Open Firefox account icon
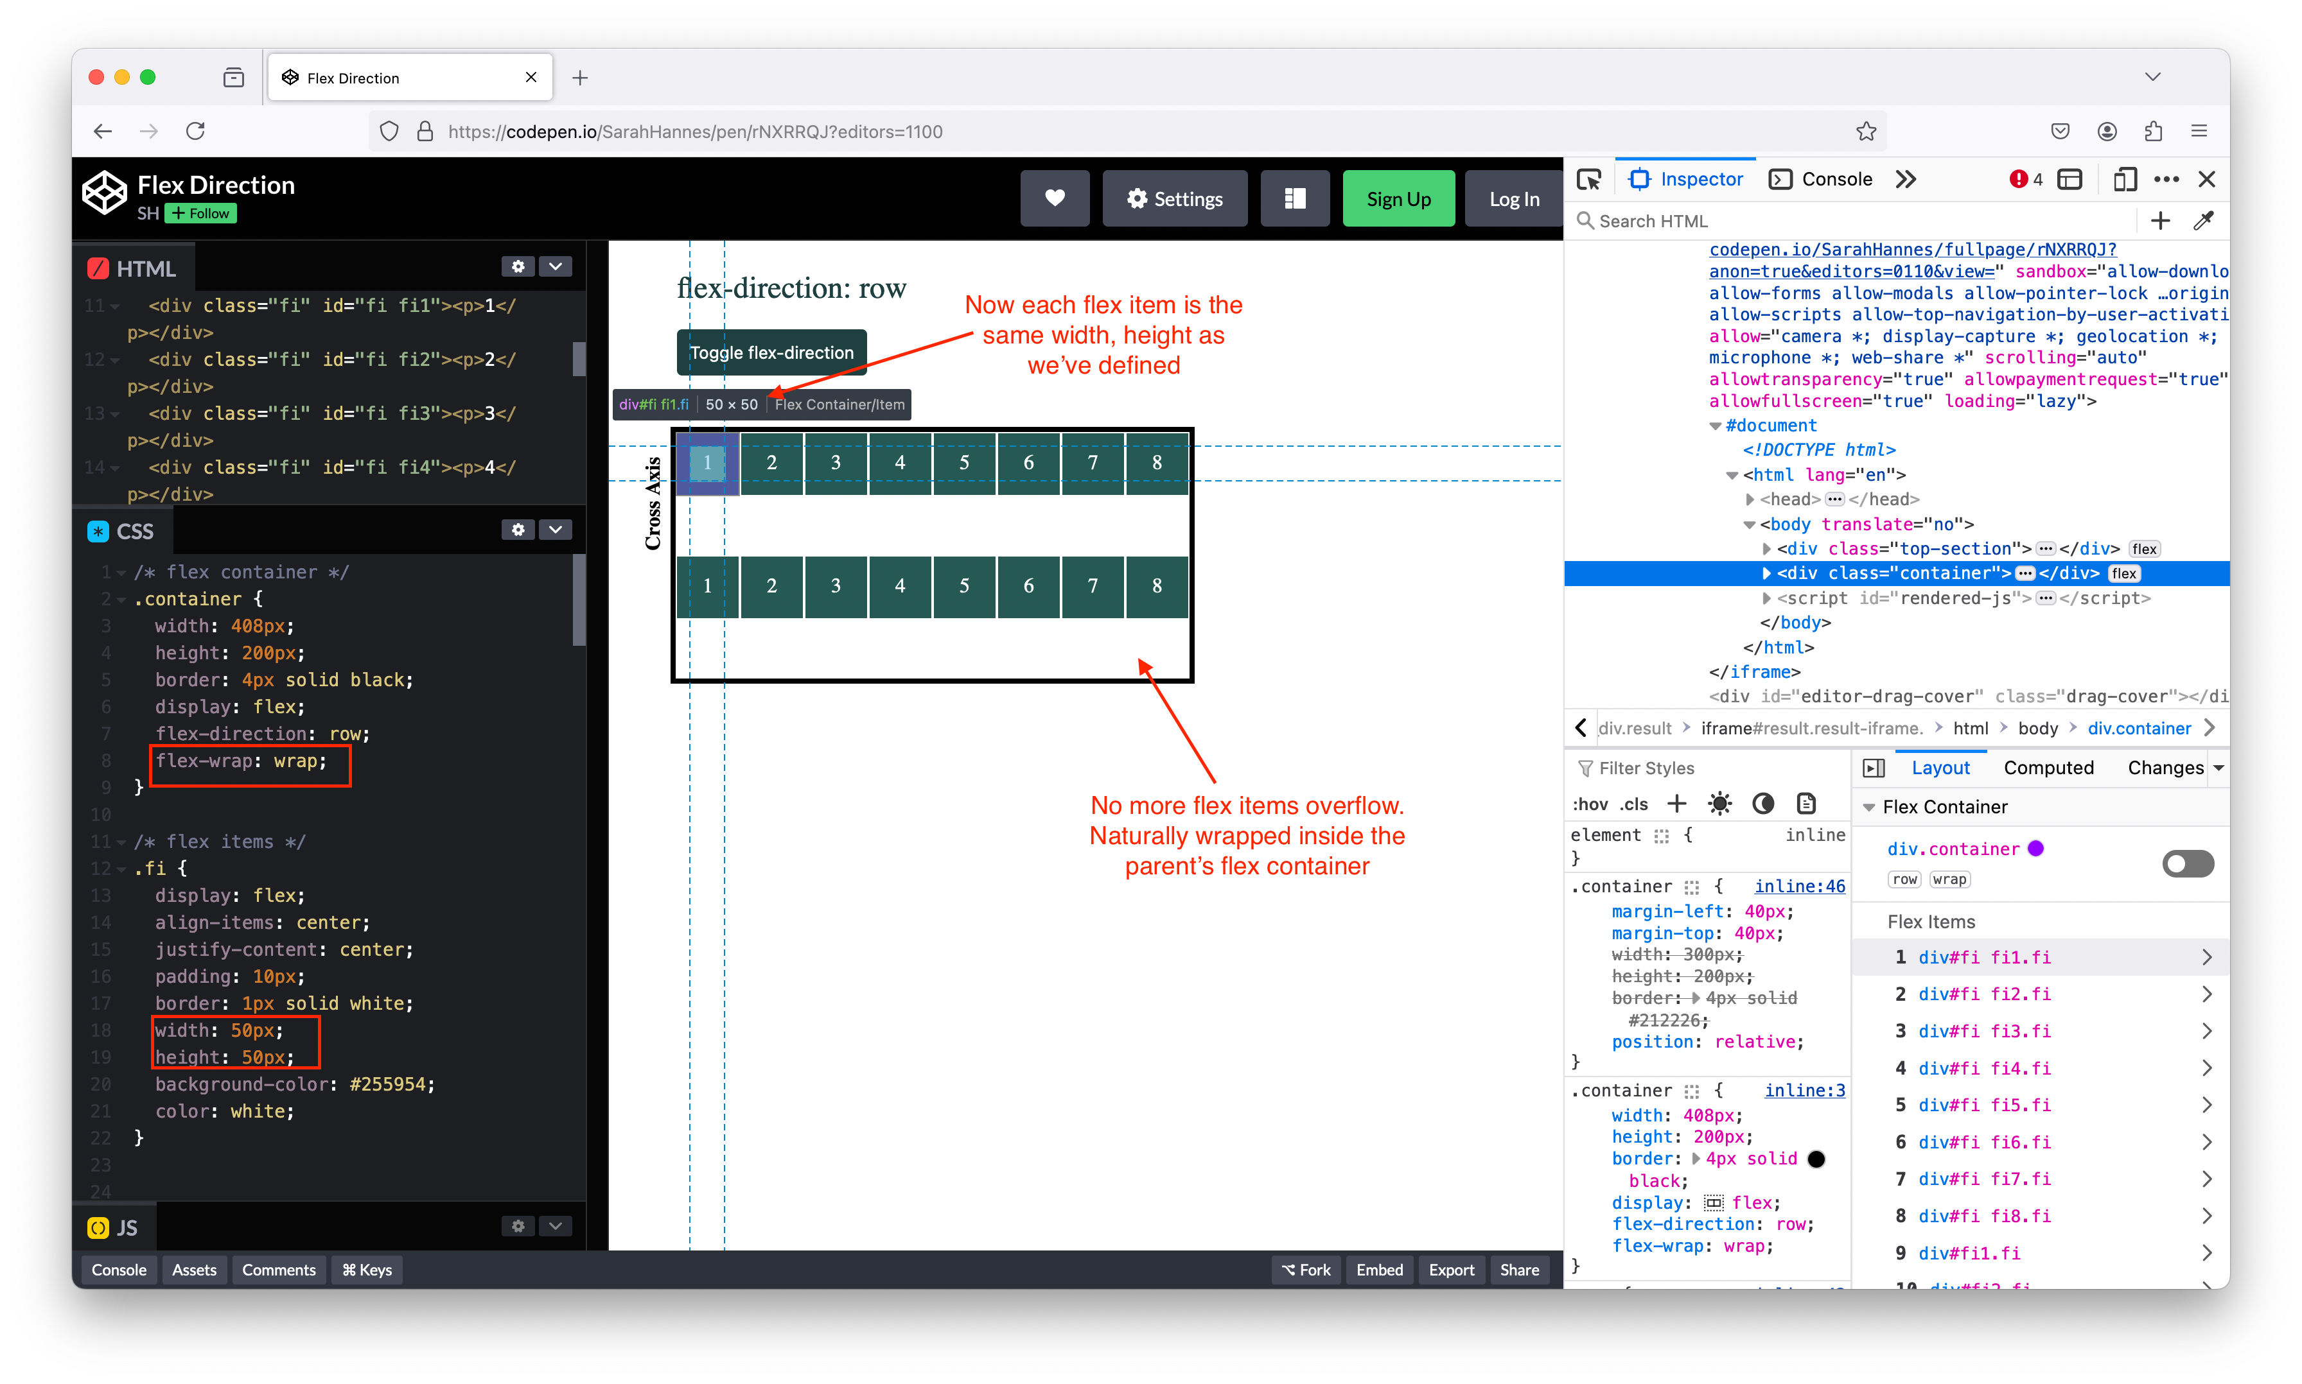2302x1384 pixels. tap(2107, 132)
